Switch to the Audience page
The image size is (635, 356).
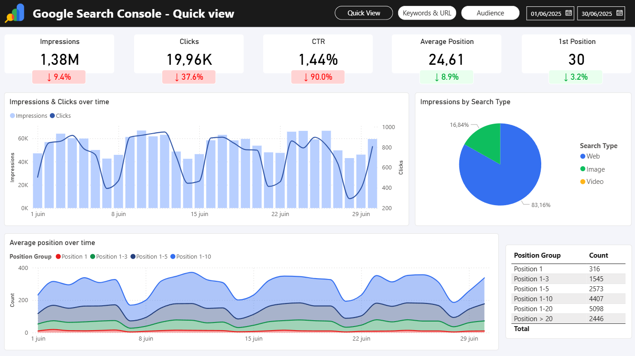pos(490,13)
